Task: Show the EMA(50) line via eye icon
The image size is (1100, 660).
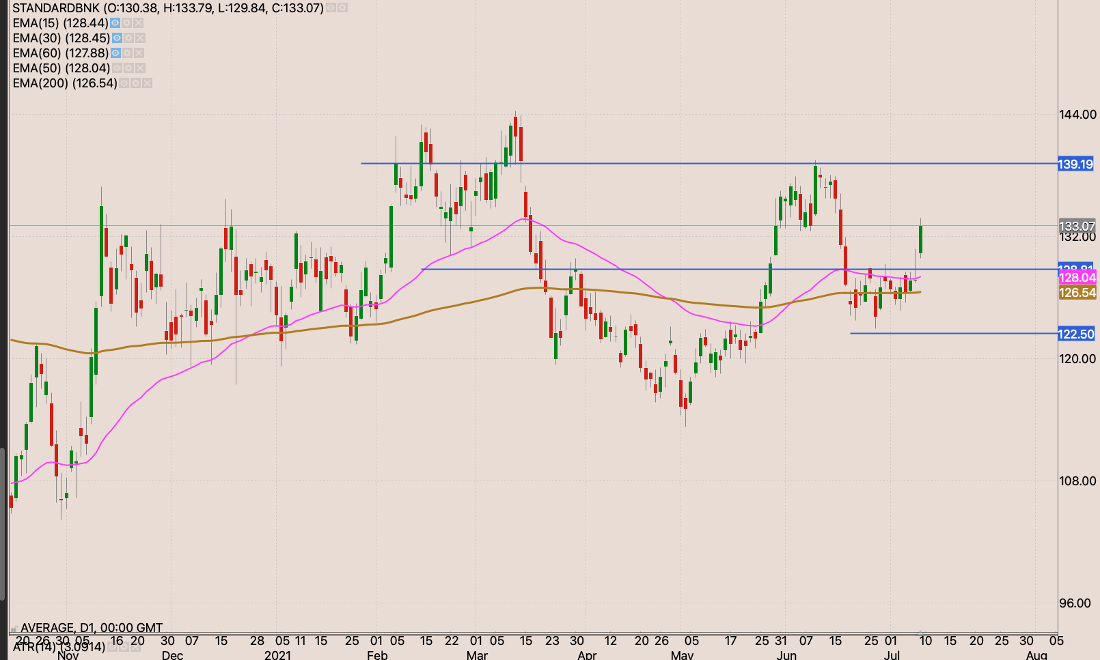Action: pos(117,68)
